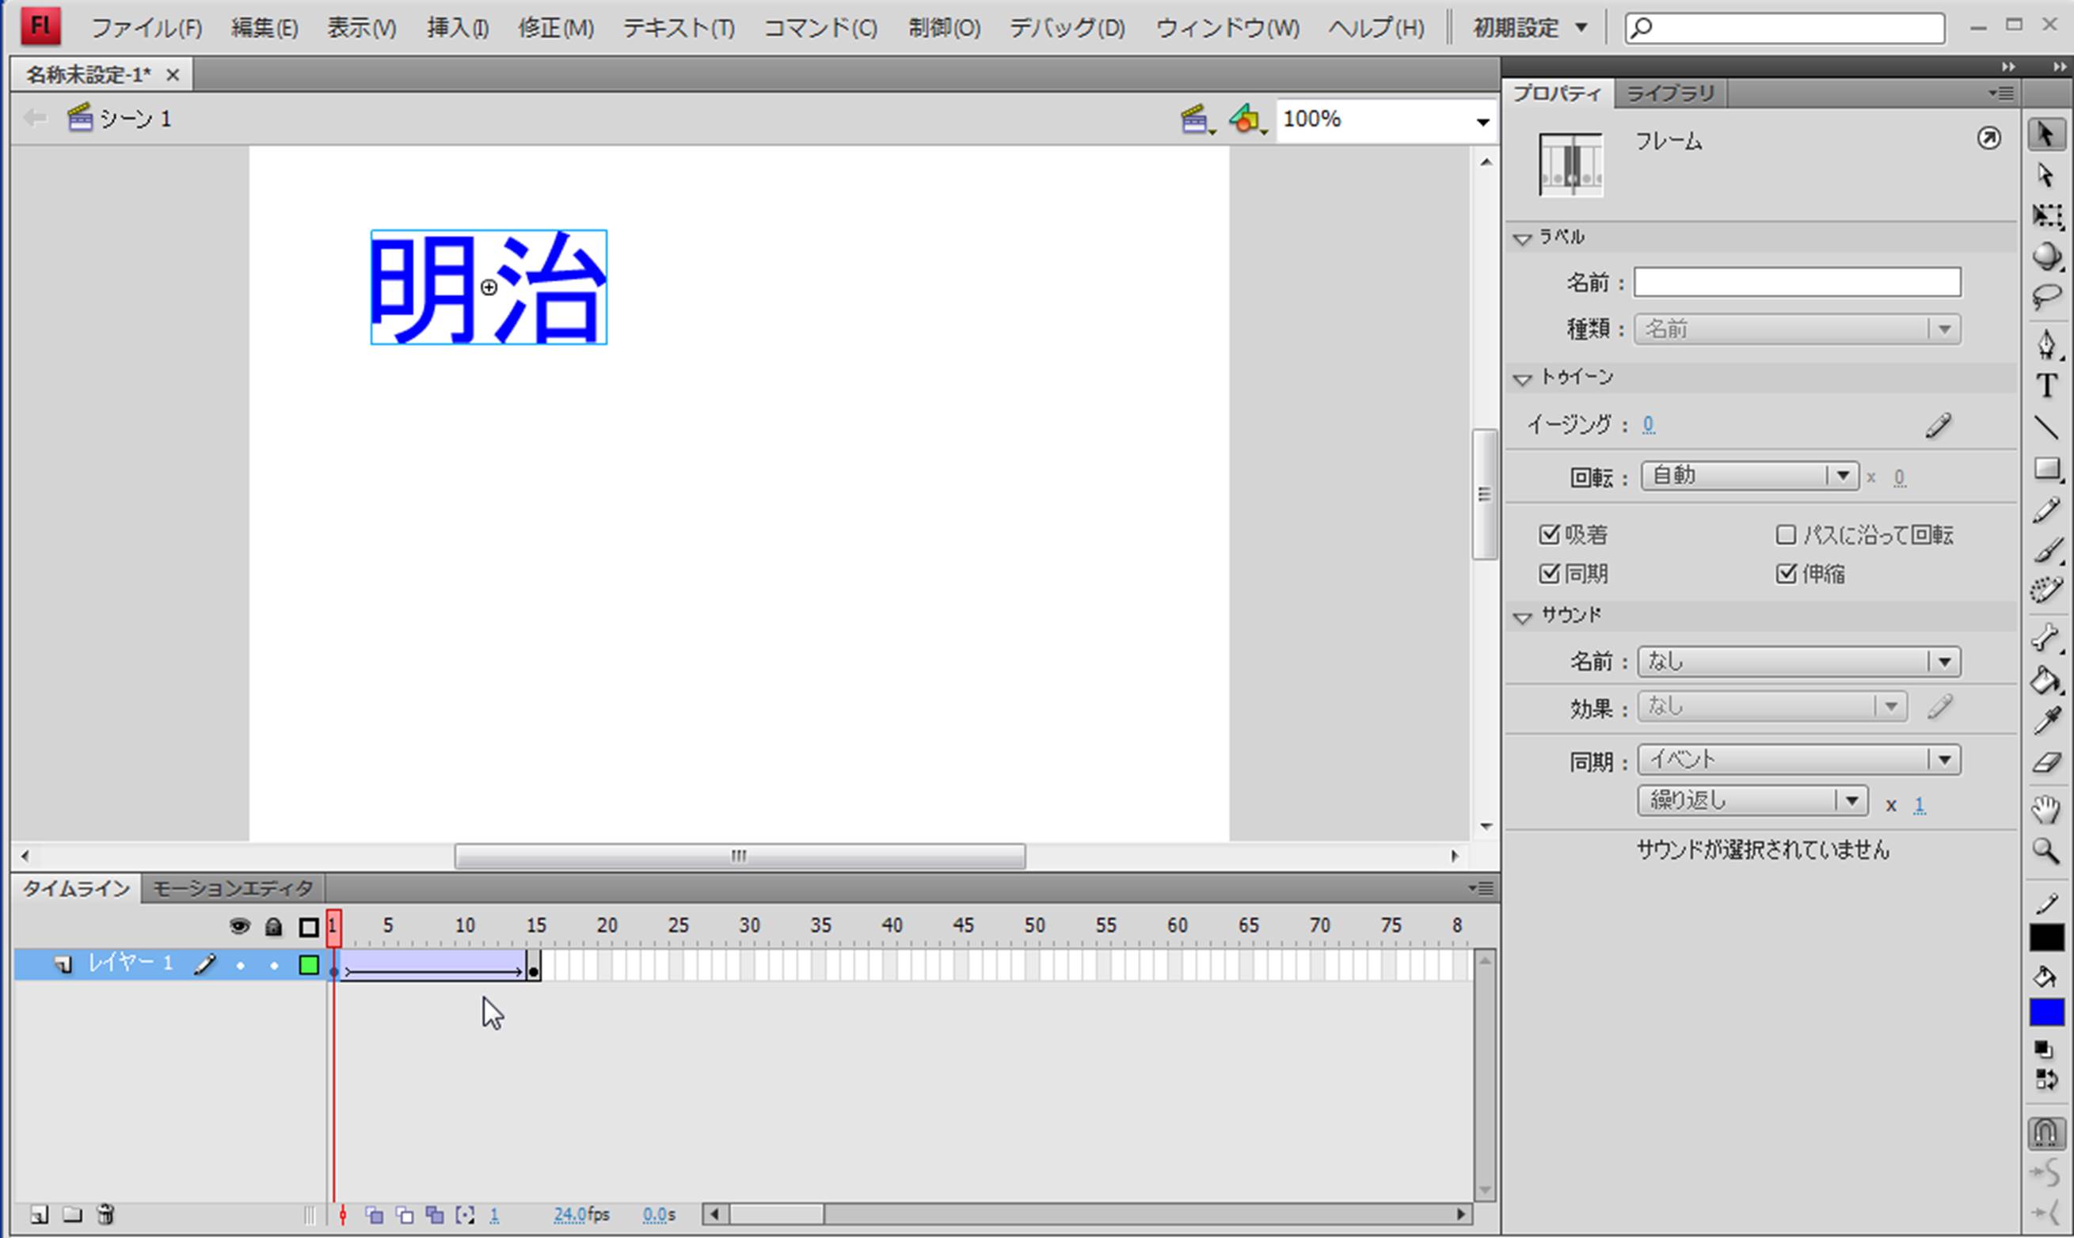This screenshot has width=2074, height=1238.
Task: Click the ラベル 名前 input field
Action: click(1796, 282)
